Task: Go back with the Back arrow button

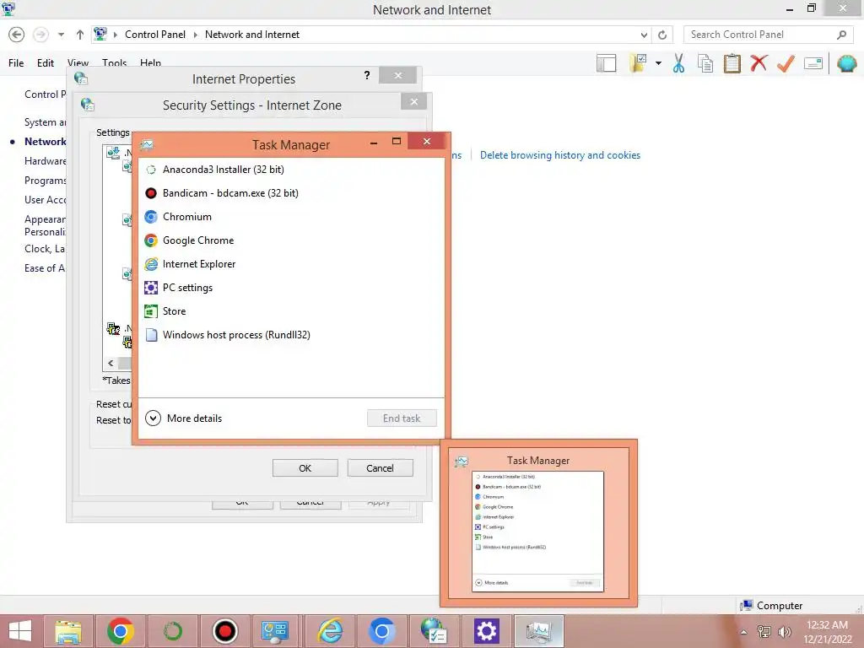Action: click(17, 35)
